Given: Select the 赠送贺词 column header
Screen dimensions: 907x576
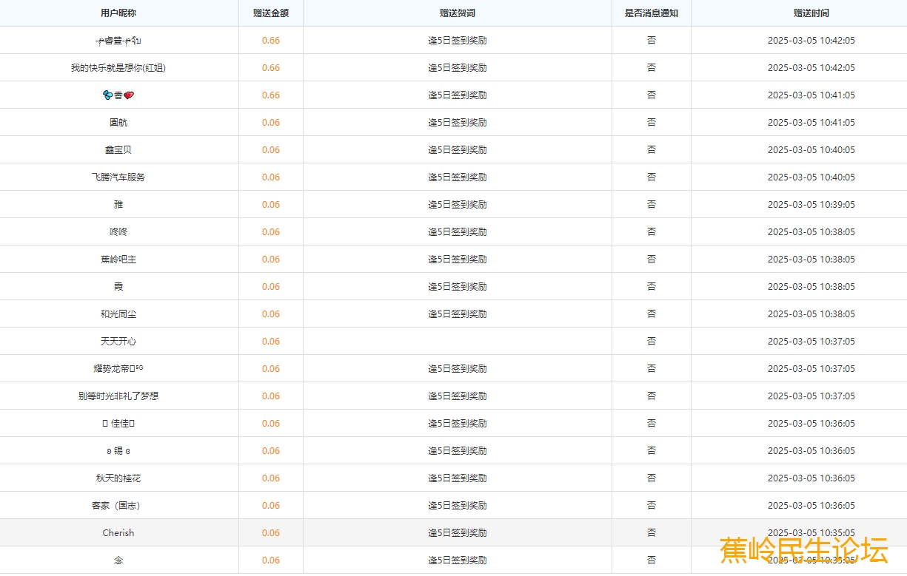Looking at the screenshot, I should click(457, 13).
